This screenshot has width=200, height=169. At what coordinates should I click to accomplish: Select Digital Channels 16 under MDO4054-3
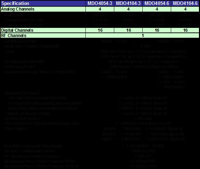point(100,30)
